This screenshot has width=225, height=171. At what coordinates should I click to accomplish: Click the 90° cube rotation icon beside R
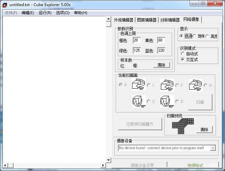[x=195, y=85]
